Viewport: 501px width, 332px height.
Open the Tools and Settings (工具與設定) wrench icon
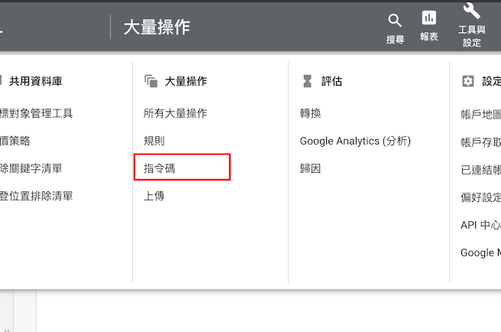[472, 11]
